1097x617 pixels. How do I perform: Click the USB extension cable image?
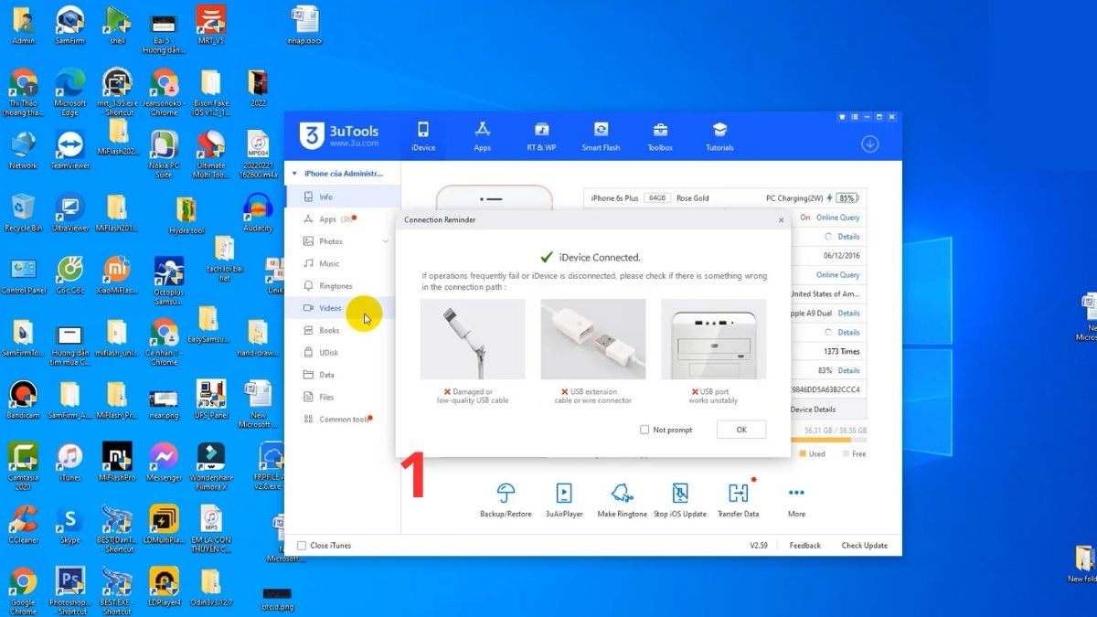click(593, 339)
